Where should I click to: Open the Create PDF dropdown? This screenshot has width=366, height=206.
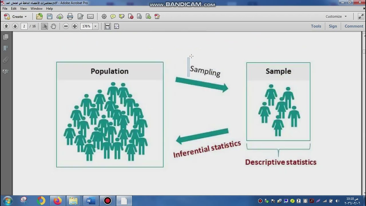pos(15,17)
